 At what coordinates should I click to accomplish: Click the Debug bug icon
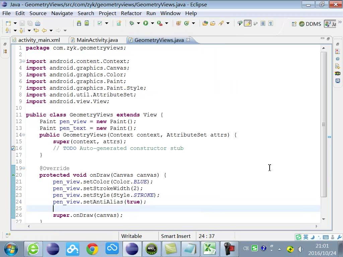pos(132,23)
